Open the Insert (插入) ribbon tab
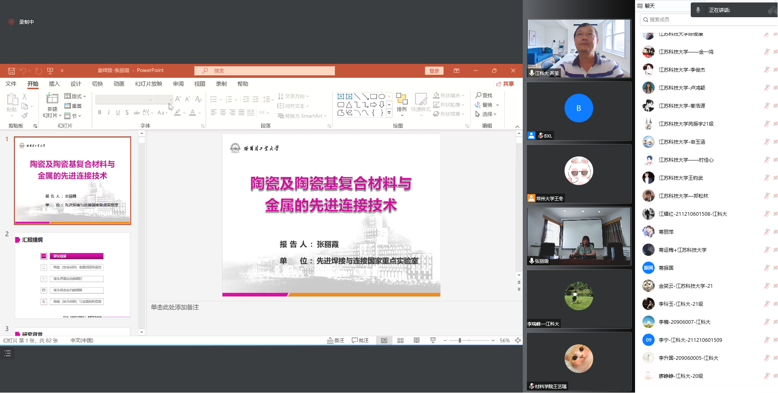Viewport: 778px width, 393px height. tap(54, 84)
